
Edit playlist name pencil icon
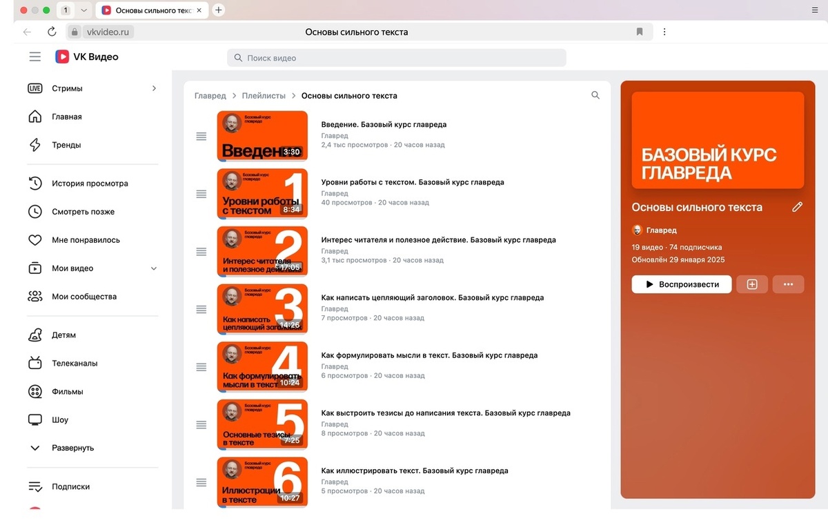pyautogui.click(x=797, y=207)
